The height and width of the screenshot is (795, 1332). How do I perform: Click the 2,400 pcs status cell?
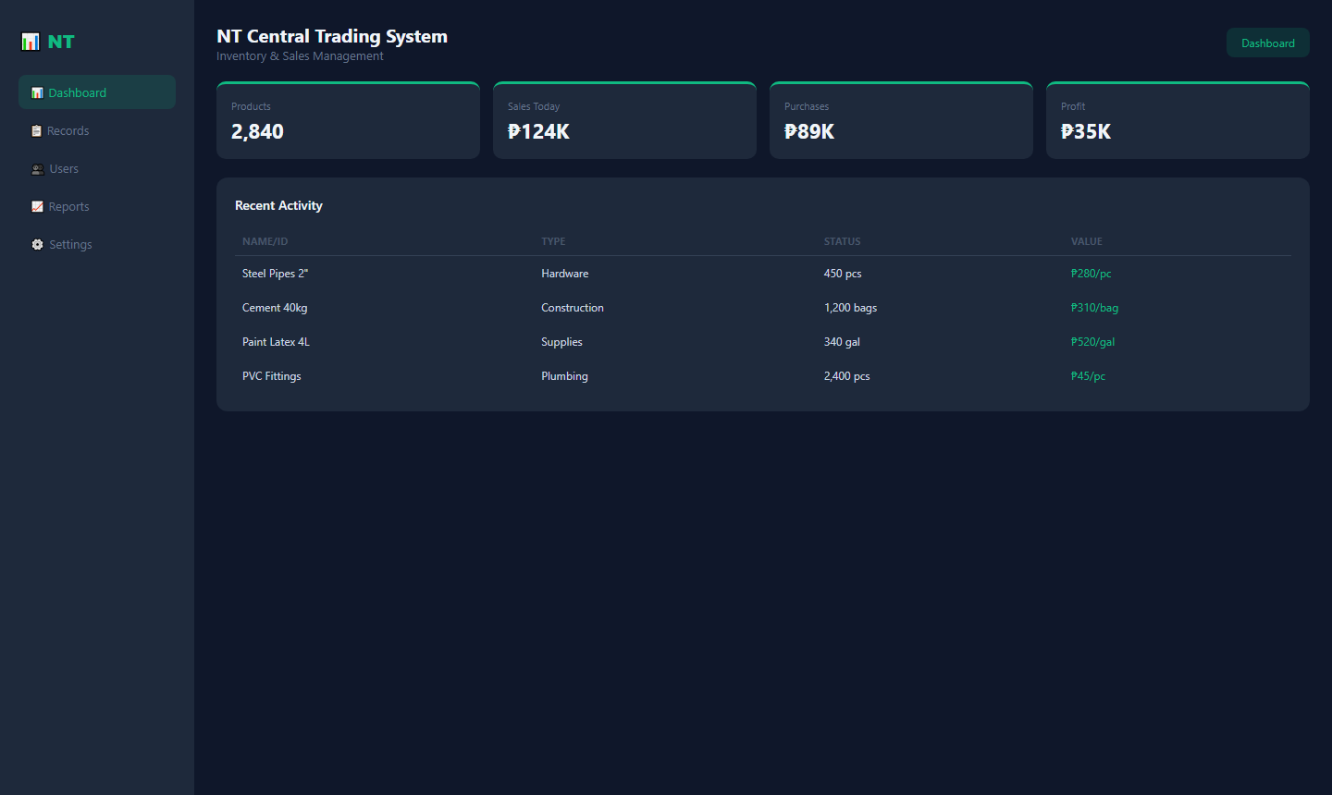[847, 376]
